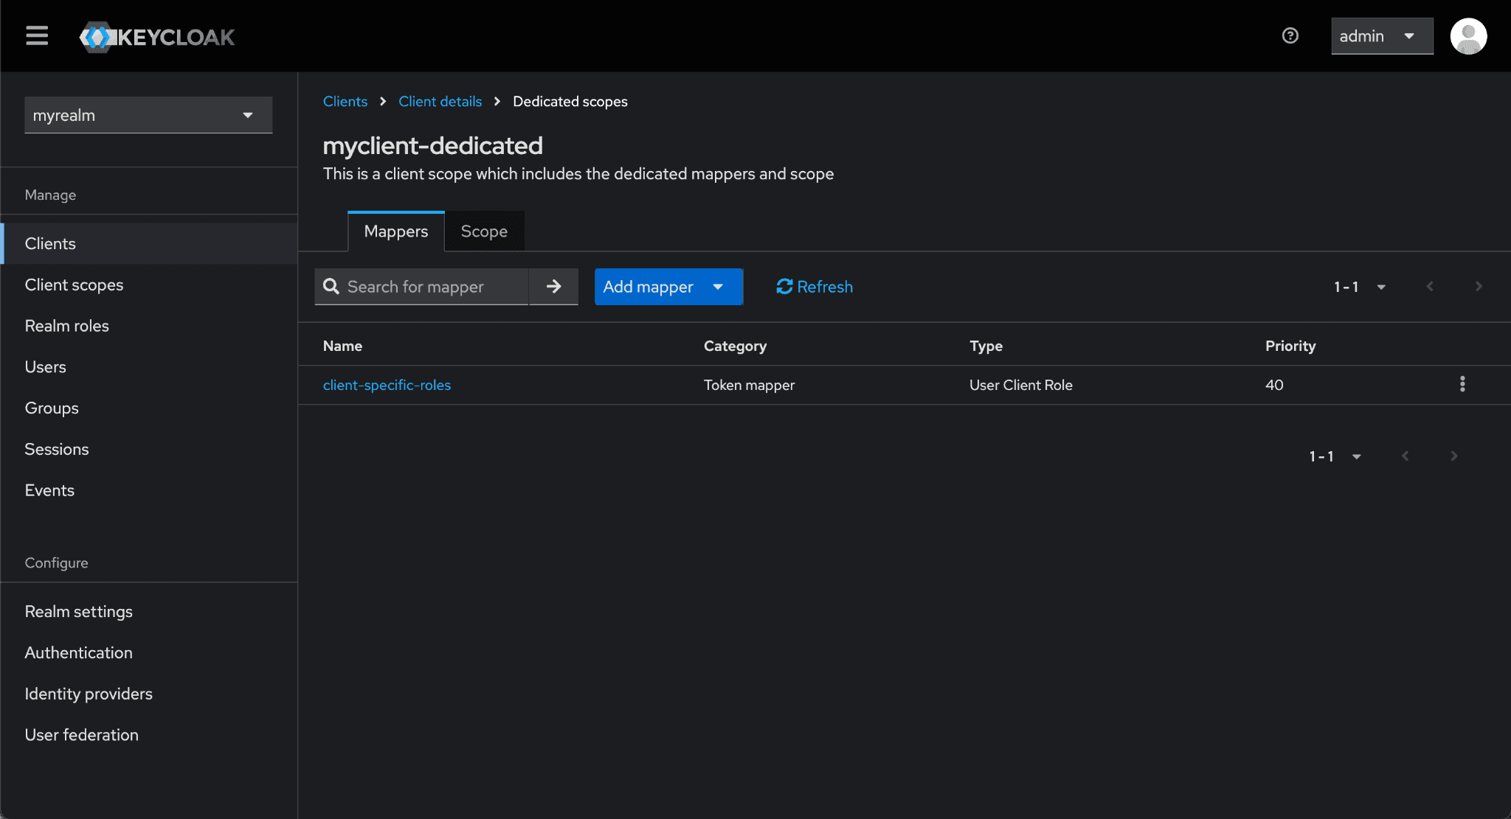Click the Keycloak logo
This screenshot has height=819, width=1511.
coord(157,37)
